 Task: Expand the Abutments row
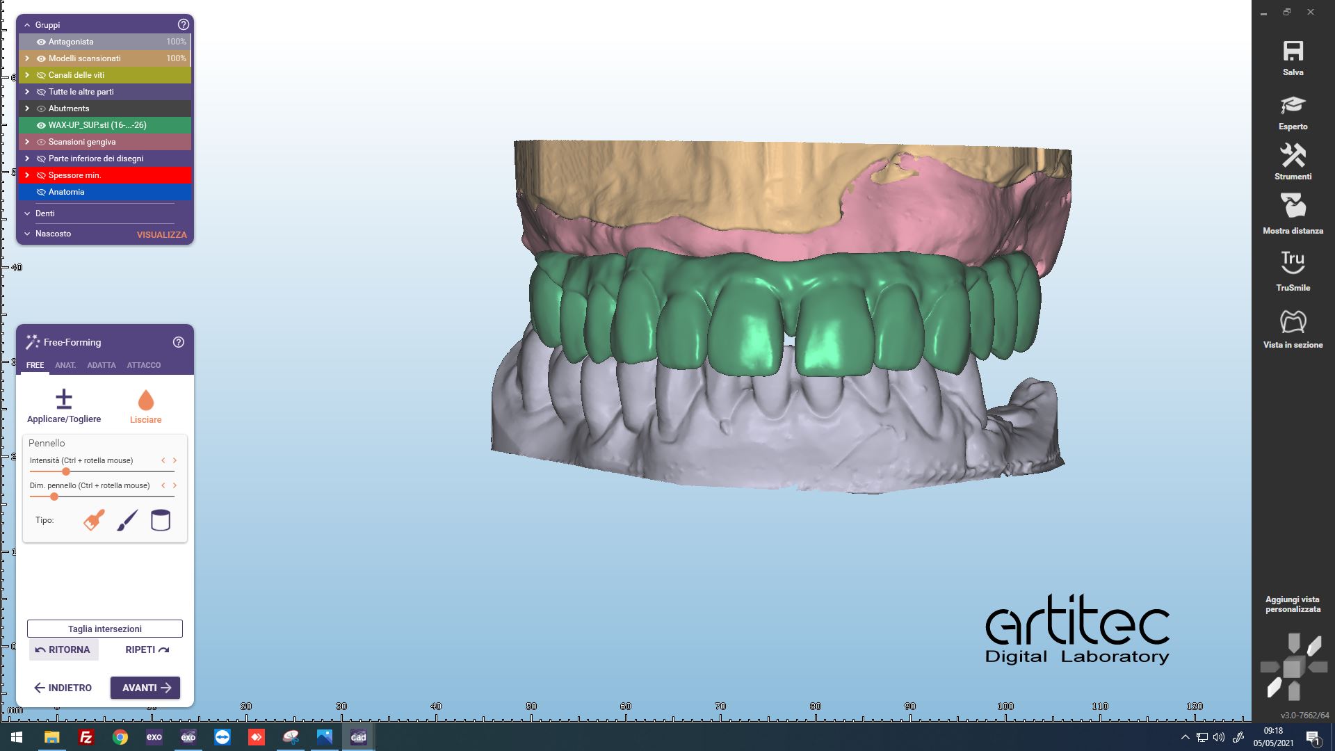click(27, 108)
